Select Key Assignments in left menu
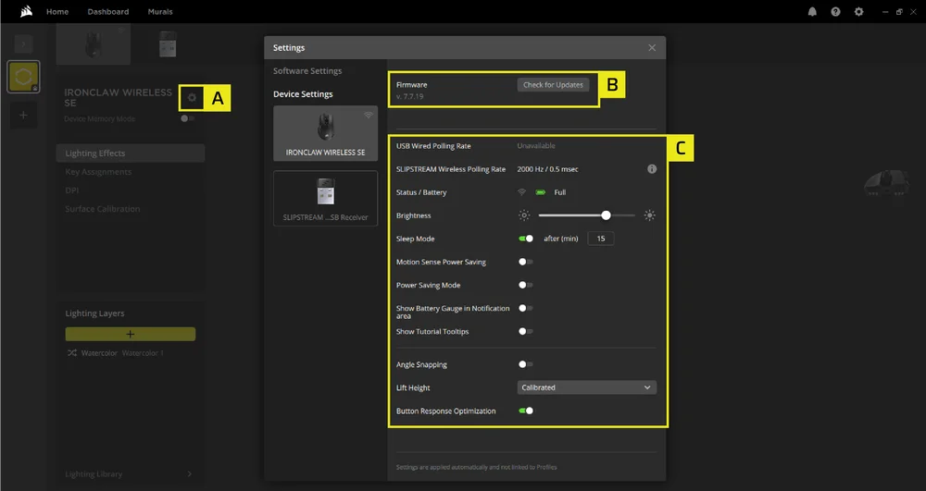Viewport: 926px width, 491px height. (98, 172)
